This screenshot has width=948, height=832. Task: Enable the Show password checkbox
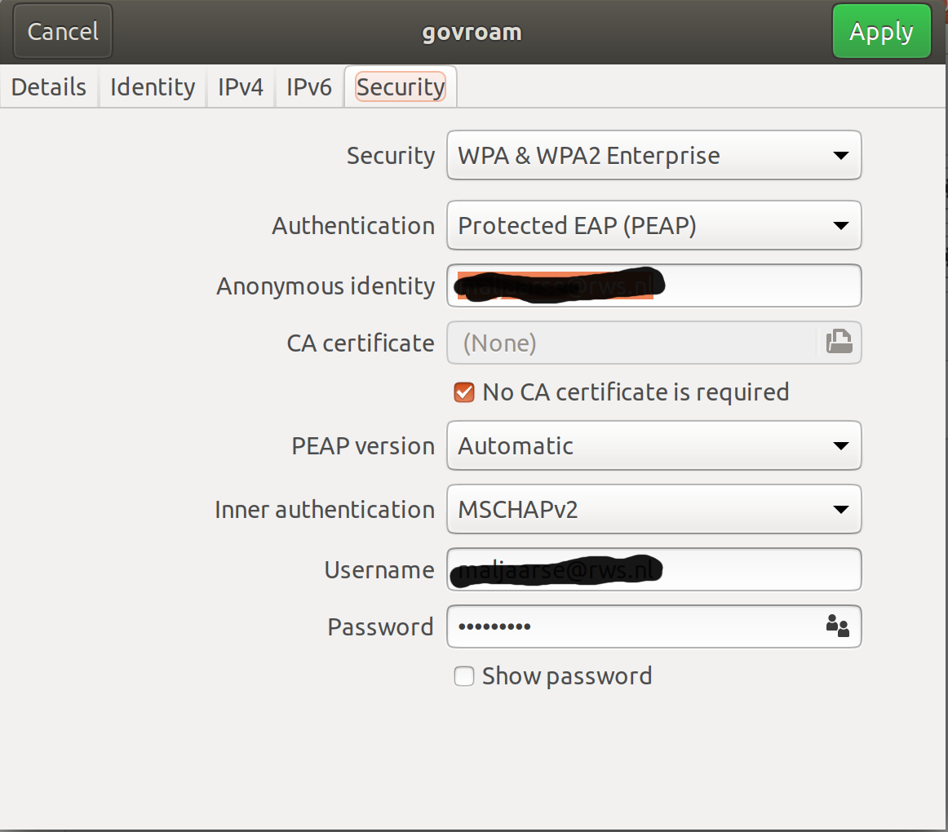[x=464, y=676]
